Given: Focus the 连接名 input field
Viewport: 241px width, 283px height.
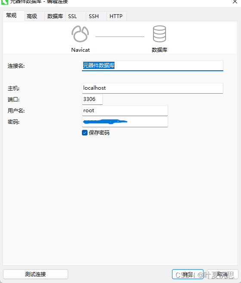Looking at the screenshot, I should click(153, 66).
